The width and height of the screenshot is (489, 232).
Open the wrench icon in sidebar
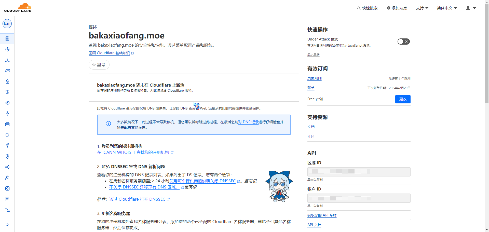7,178
